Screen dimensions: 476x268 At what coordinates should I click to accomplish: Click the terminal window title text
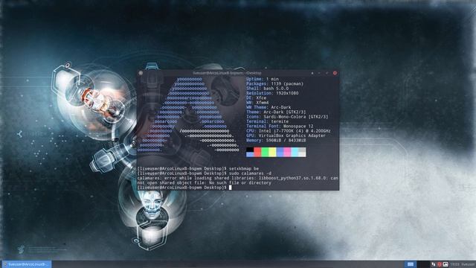227,73
